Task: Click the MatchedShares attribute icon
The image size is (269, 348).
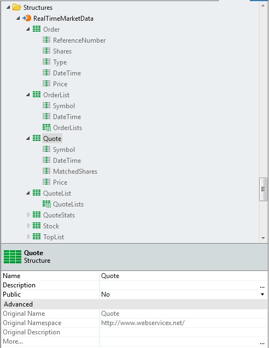Action: point(46,171)
